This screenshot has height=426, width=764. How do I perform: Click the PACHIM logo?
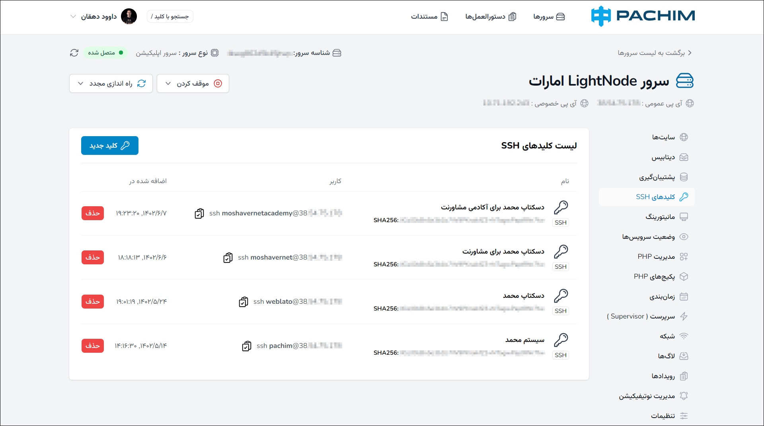tap(643, 16)
